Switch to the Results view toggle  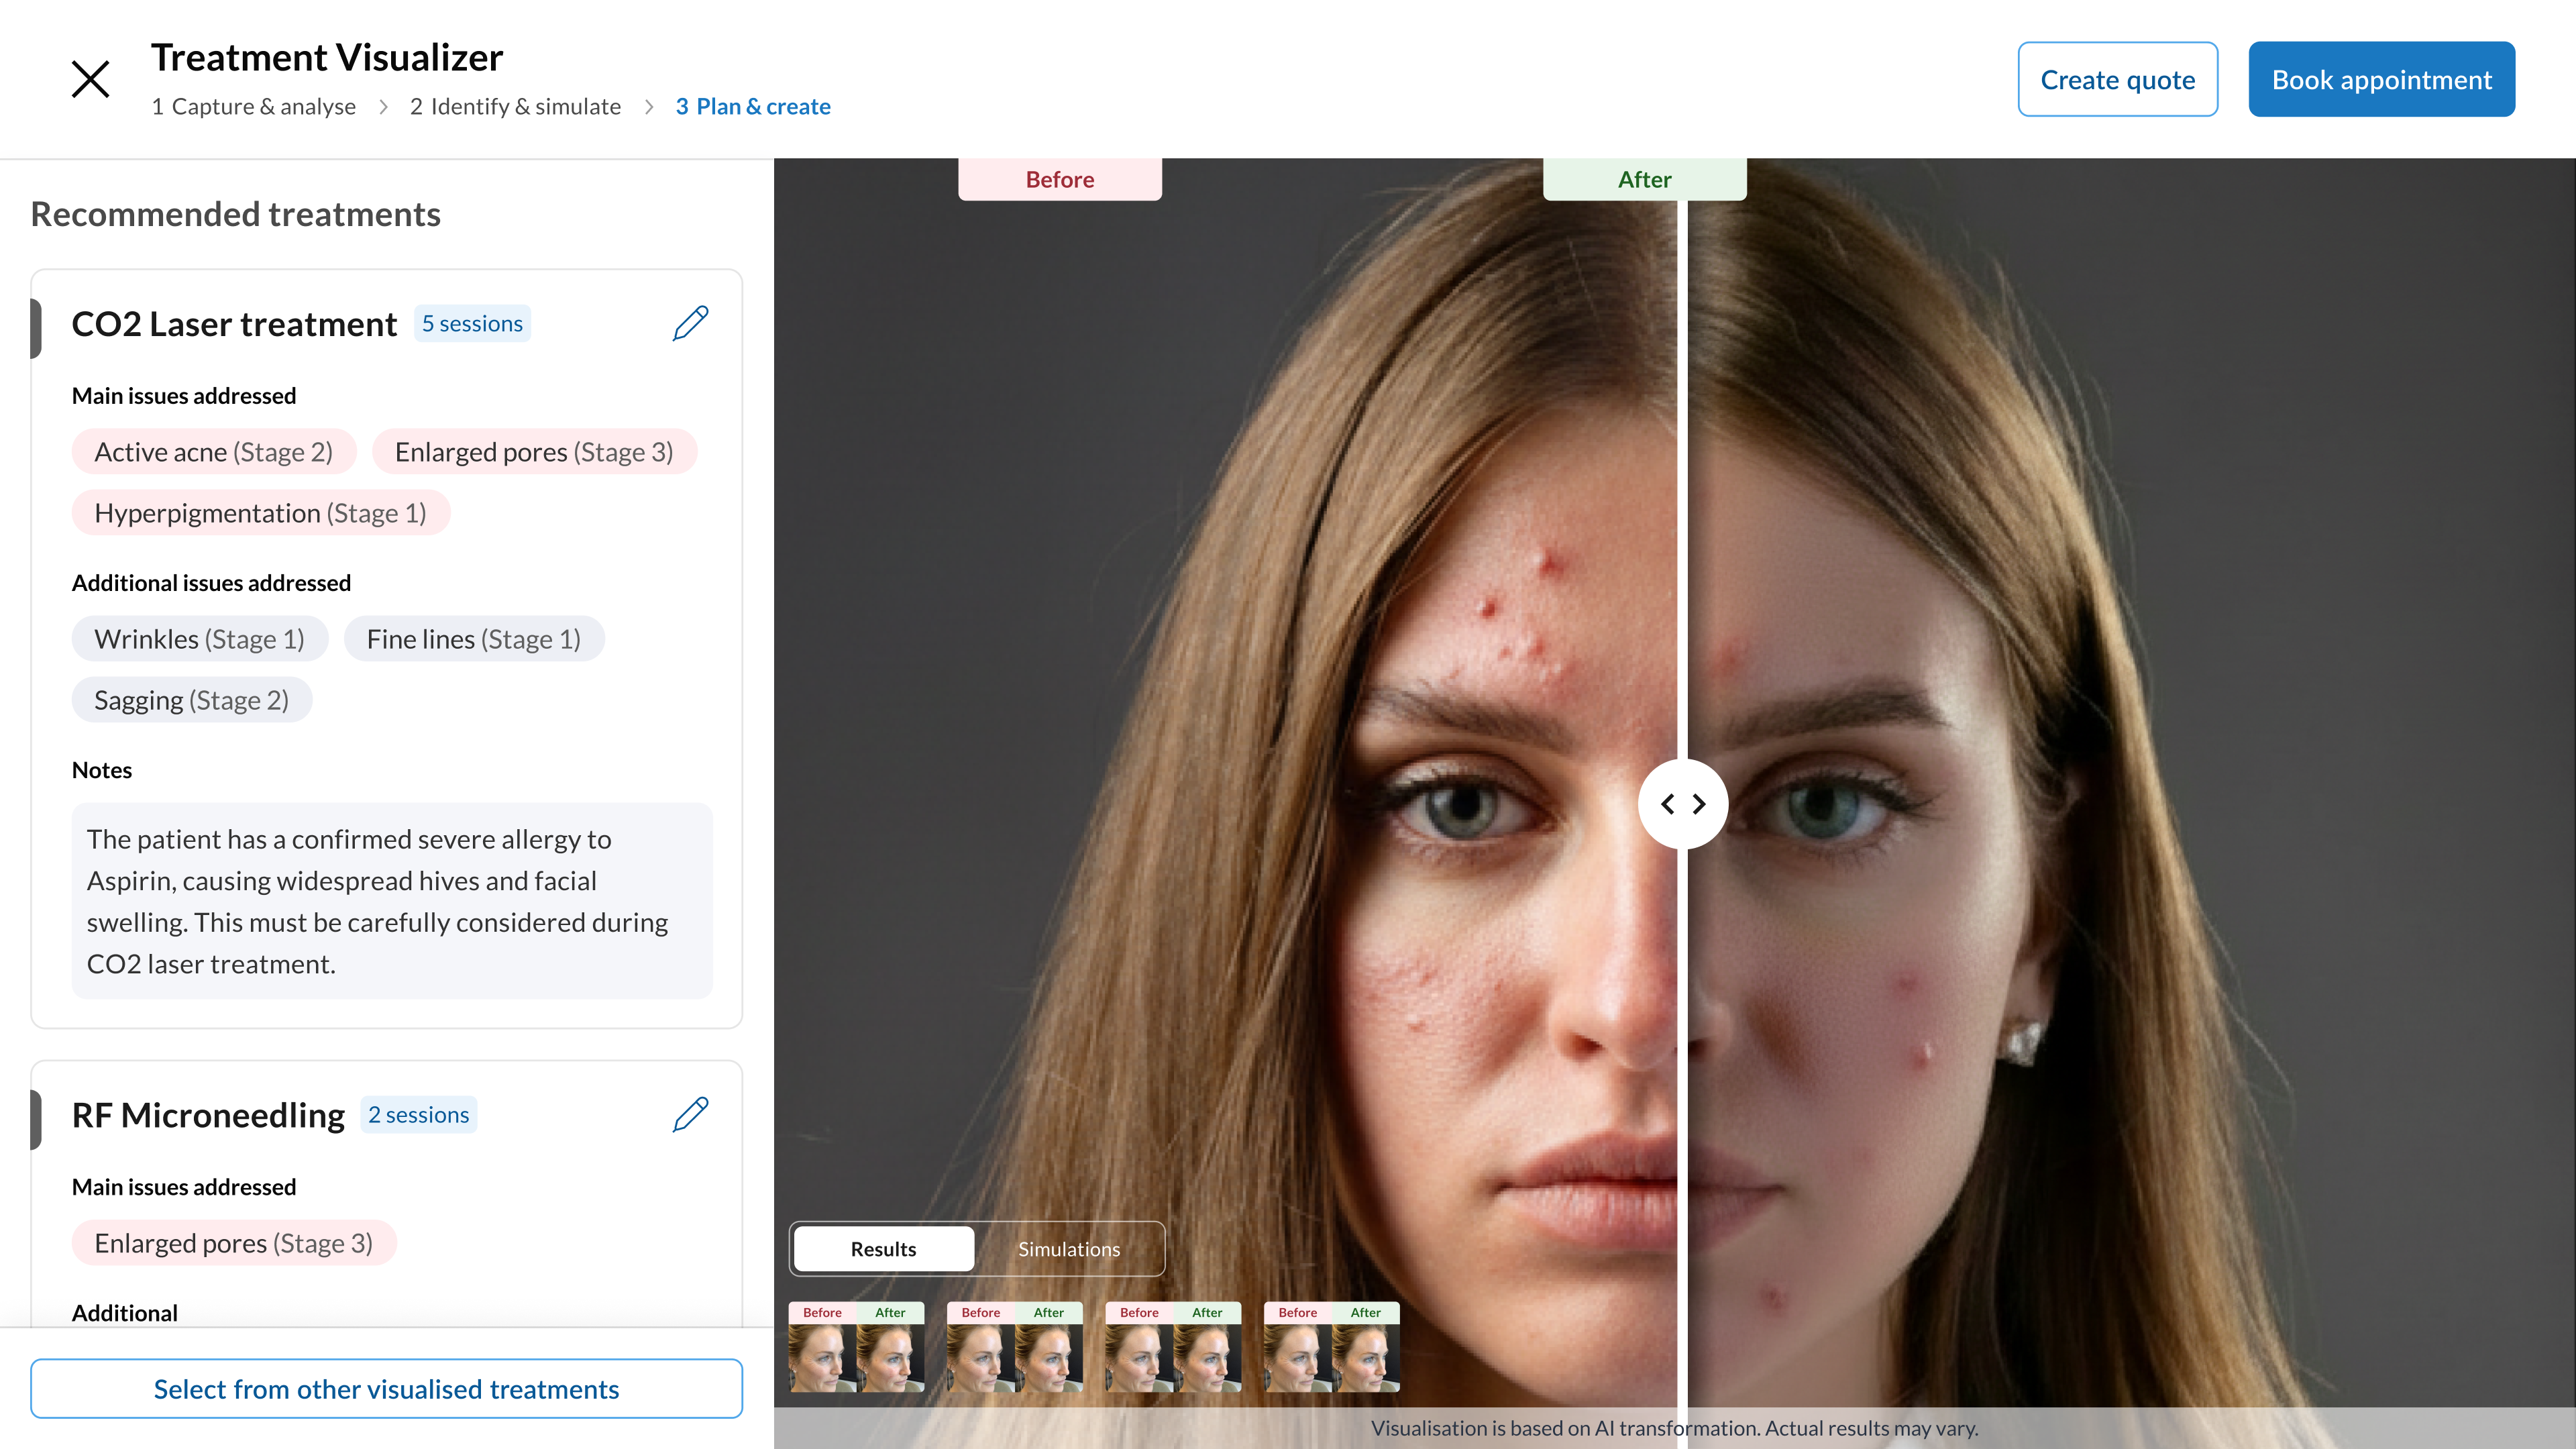coord(883,1249)
